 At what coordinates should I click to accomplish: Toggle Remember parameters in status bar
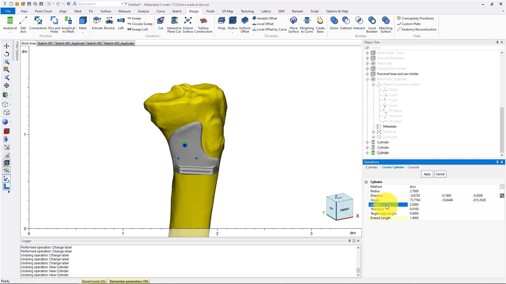(x=129, y=281)
